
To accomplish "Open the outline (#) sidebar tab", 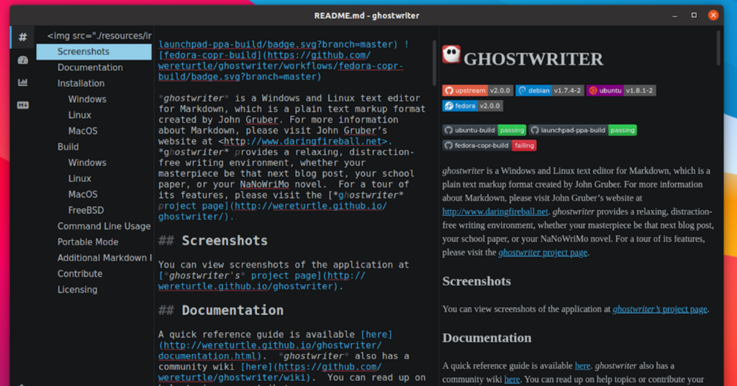I will (x=22, y=37).
